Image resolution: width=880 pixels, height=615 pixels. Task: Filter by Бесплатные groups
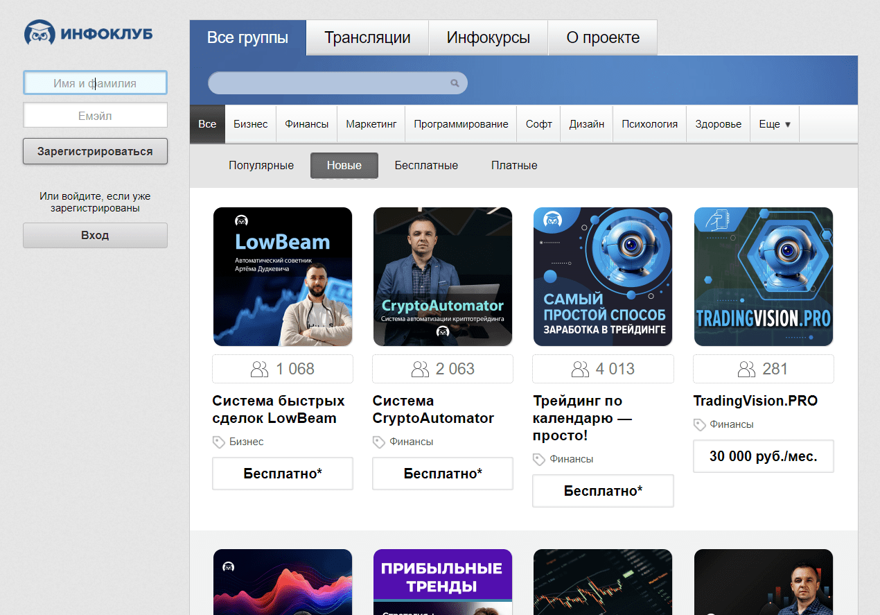click(426, 165)
